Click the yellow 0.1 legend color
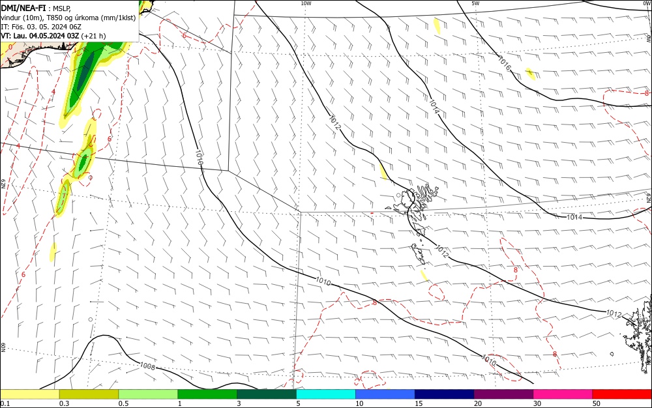Image resolution: width=652 pixels, height=408 pixels. coord(29,394)
